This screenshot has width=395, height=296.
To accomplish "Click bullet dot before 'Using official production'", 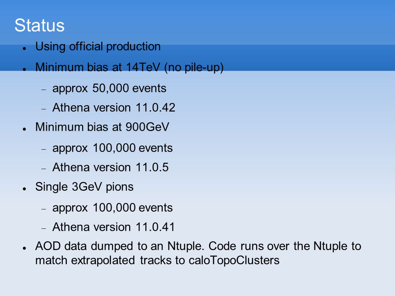I will tap(24, 49).
